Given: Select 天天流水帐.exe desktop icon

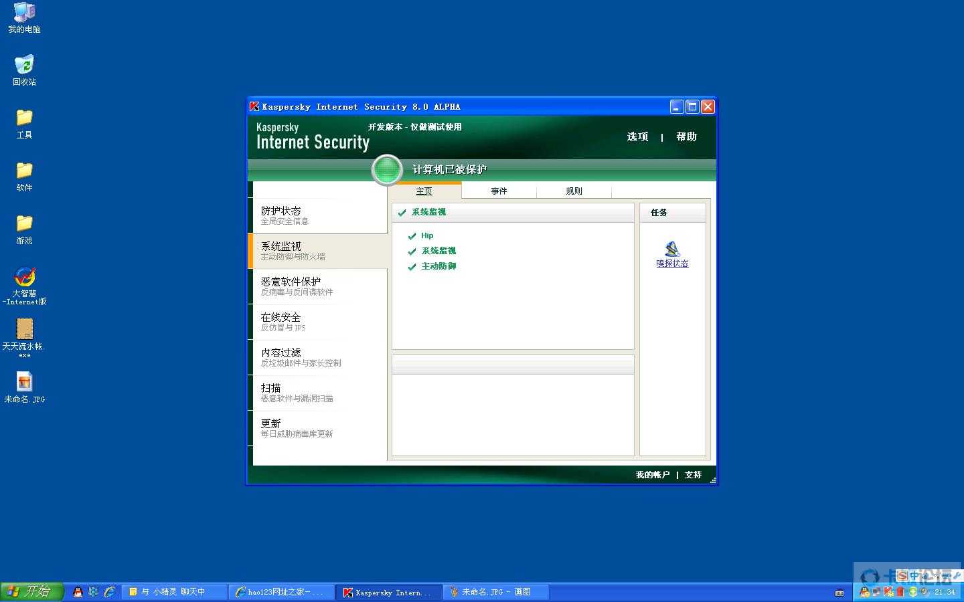Looking at the screenshot, I should pyautogui.click(x=24, y=338).
